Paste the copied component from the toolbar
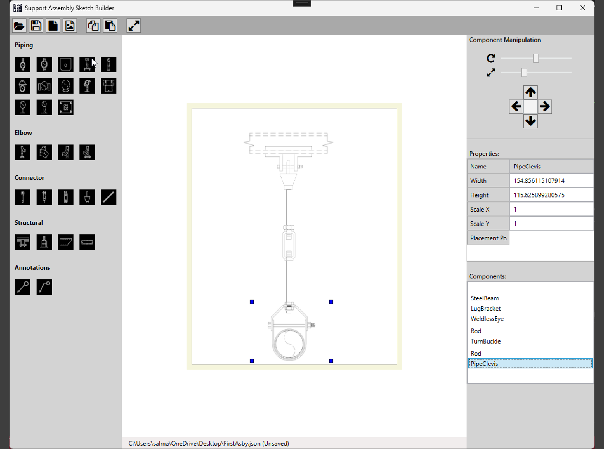This screenshot has height=449, width=604. coord(110,26)
